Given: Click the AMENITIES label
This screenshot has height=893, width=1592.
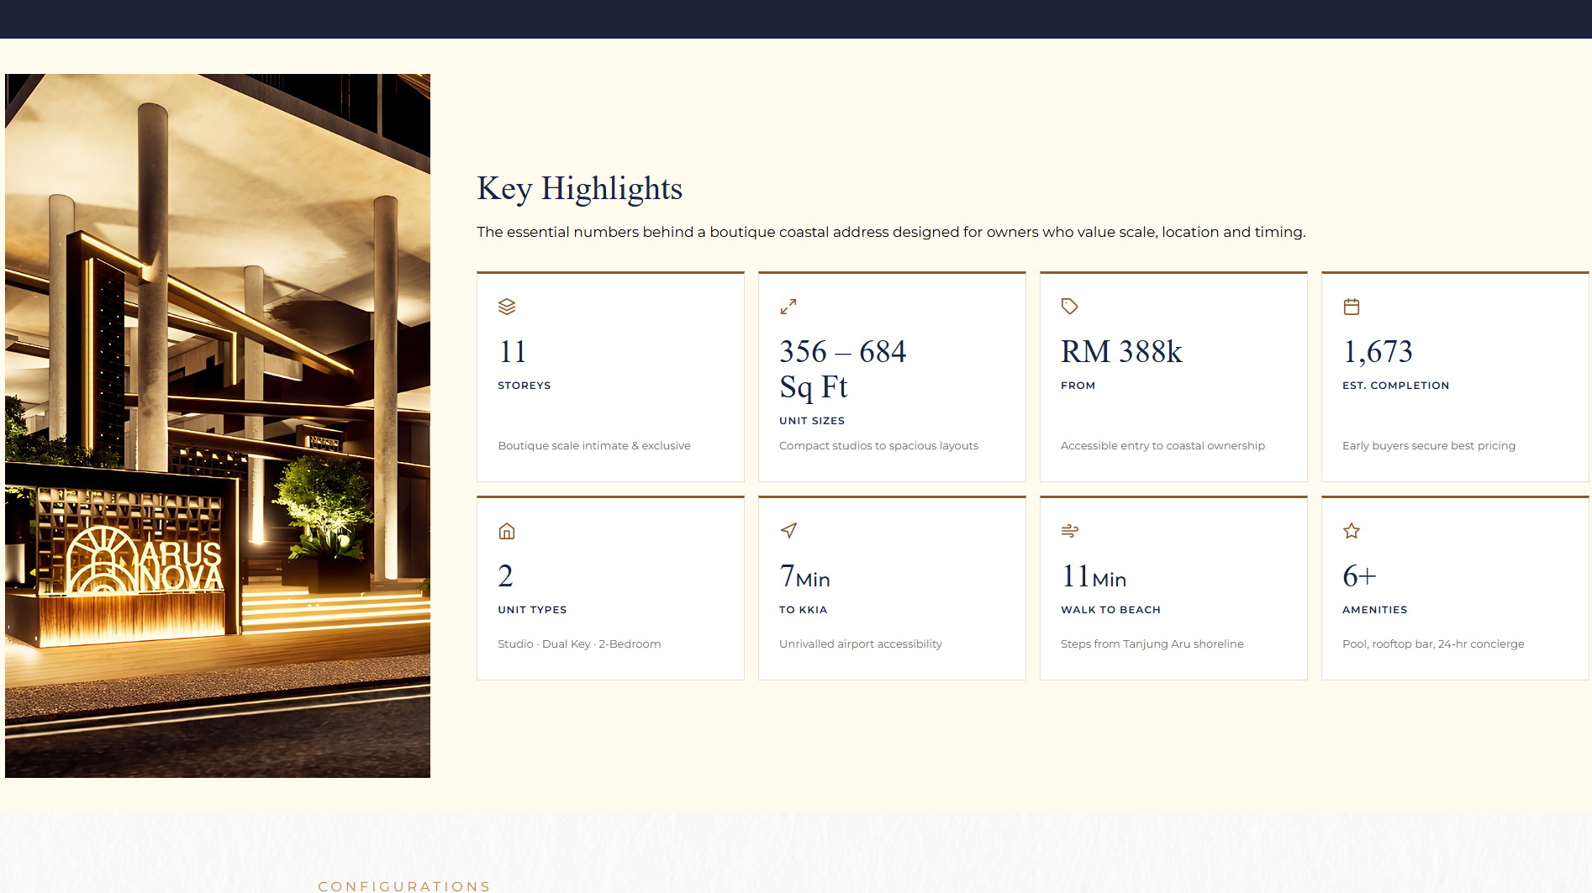Looking at the screenshot, I should tap(1374, 610).
